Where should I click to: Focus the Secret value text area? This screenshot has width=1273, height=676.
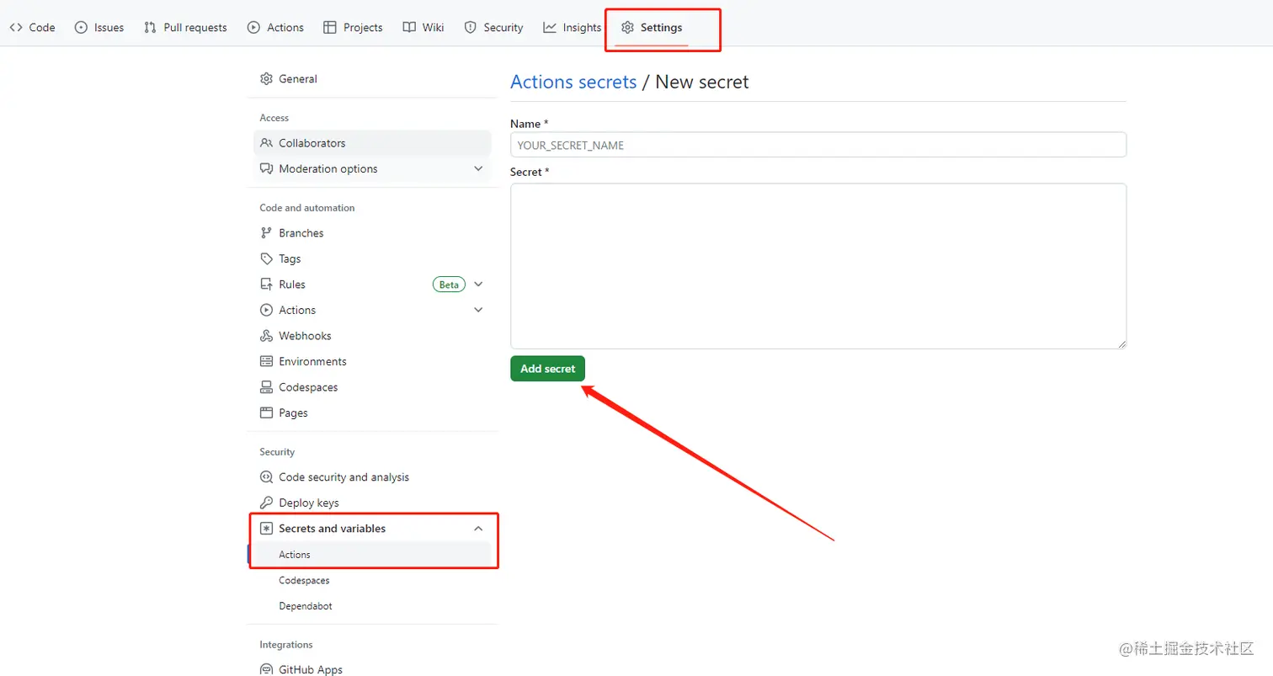[818, 266]
